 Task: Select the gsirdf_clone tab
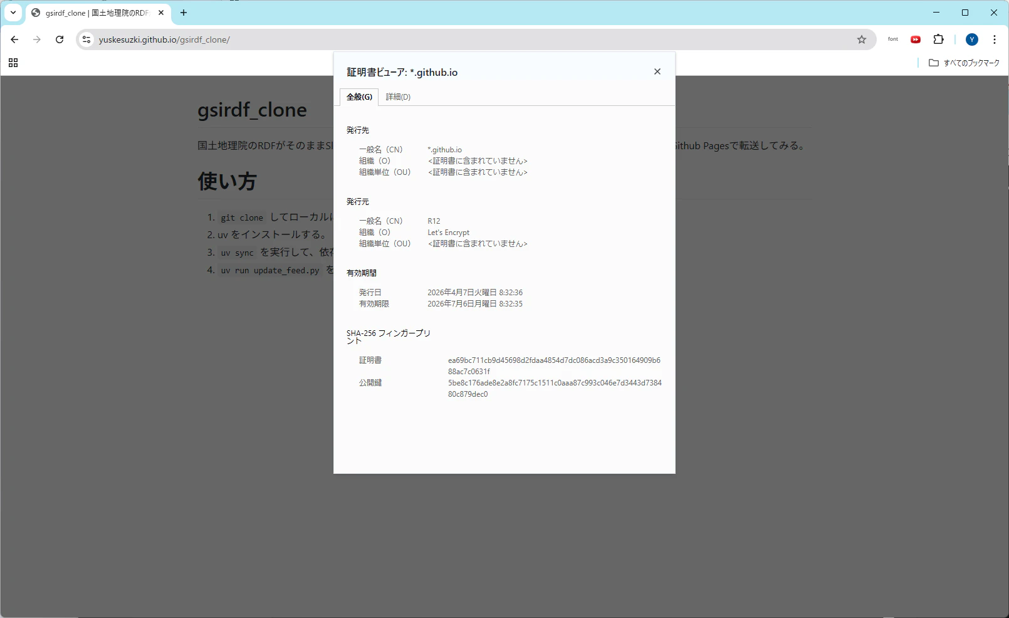tap(98, 13)
